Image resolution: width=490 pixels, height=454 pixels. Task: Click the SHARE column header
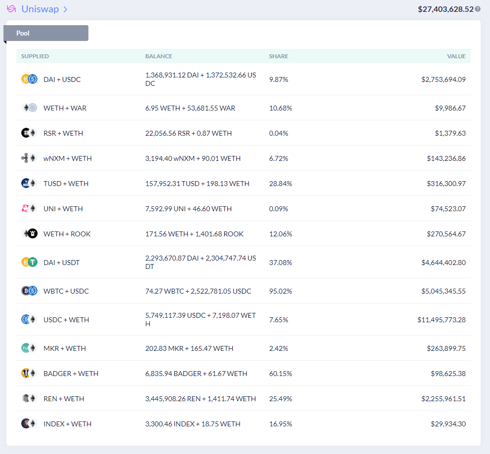pos(279,56)
